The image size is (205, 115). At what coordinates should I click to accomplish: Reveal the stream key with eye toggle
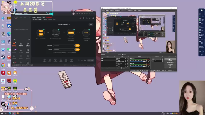coord(74,50)
